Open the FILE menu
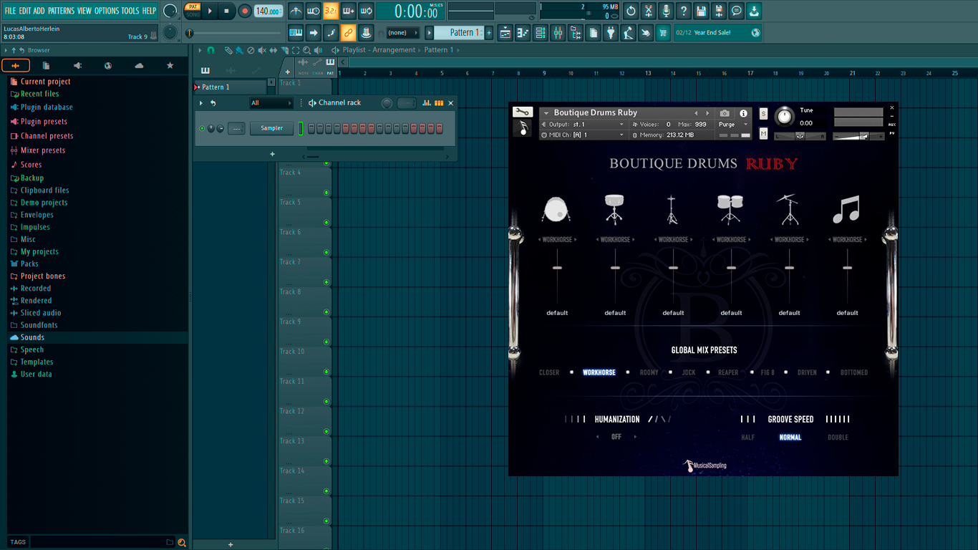978x550 pixels. pyautogui.click(x=10, y=11)
